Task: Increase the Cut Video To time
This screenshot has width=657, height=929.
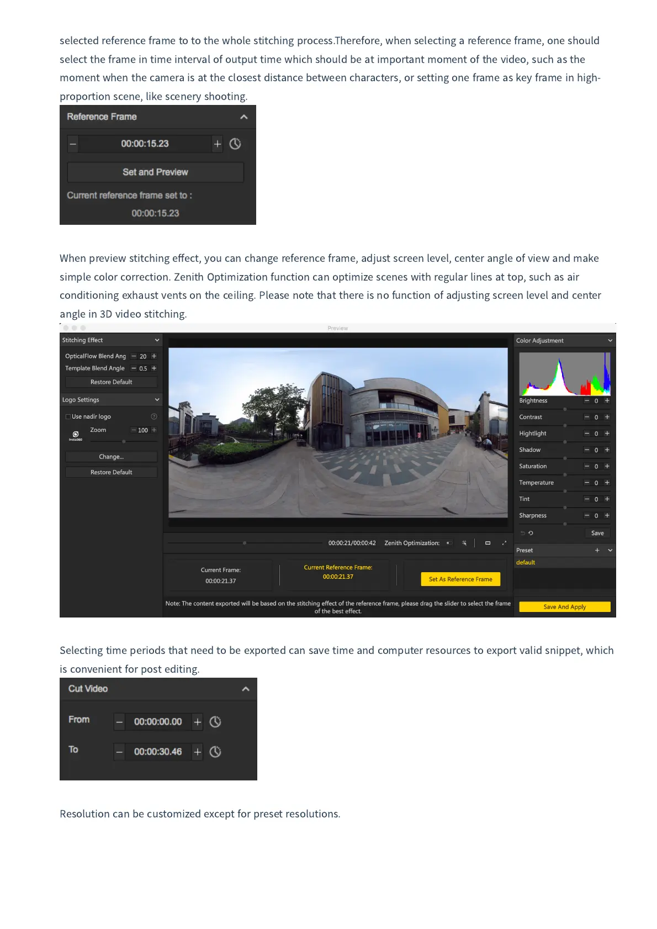Action: (x=198, y=752)
